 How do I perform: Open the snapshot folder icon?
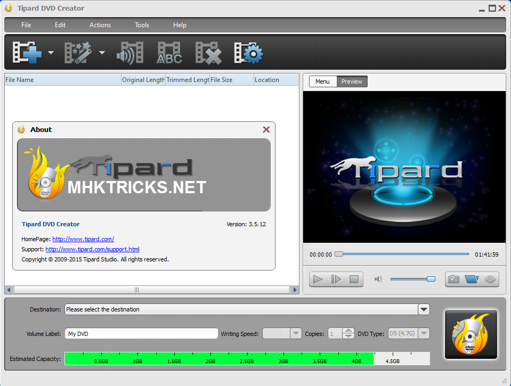click(472, 280)
